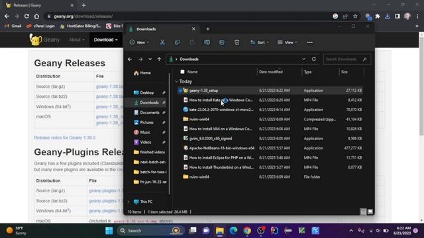Go up one folder level
The image size is (424, 238).
click(x=159, y=59)
